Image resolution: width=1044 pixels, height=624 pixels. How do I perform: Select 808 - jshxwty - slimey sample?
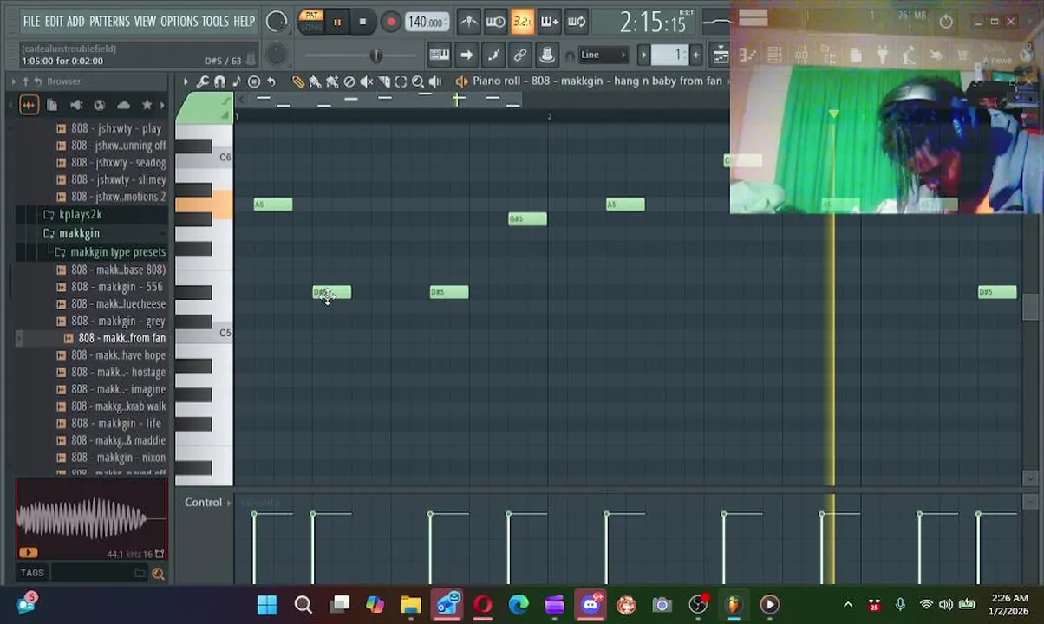pos(119,179)
